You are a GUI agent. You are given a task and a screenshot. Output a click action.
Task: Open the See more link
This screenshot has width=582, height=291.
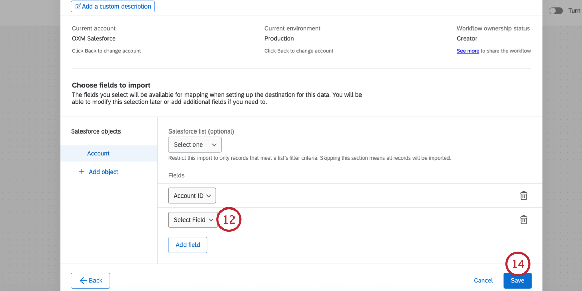[468, 51]
